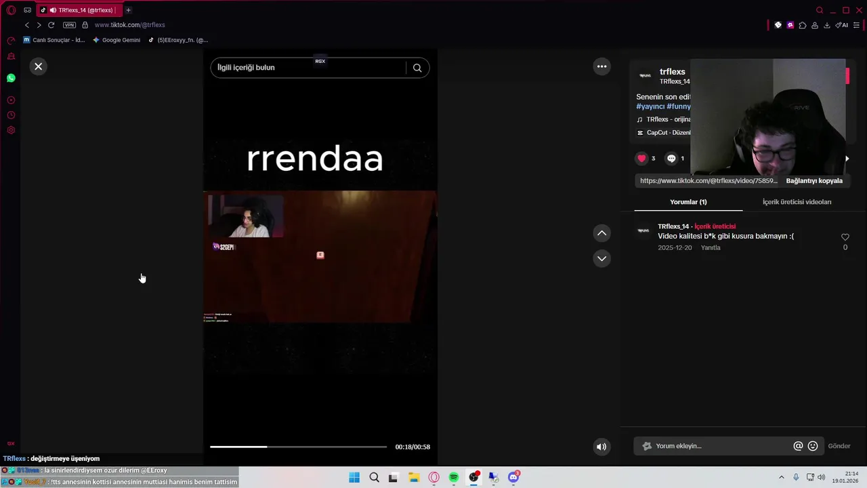The image size is (867, 488).
Task: Open TRflexs_14 commenter profile name
Action: (673, 226)
